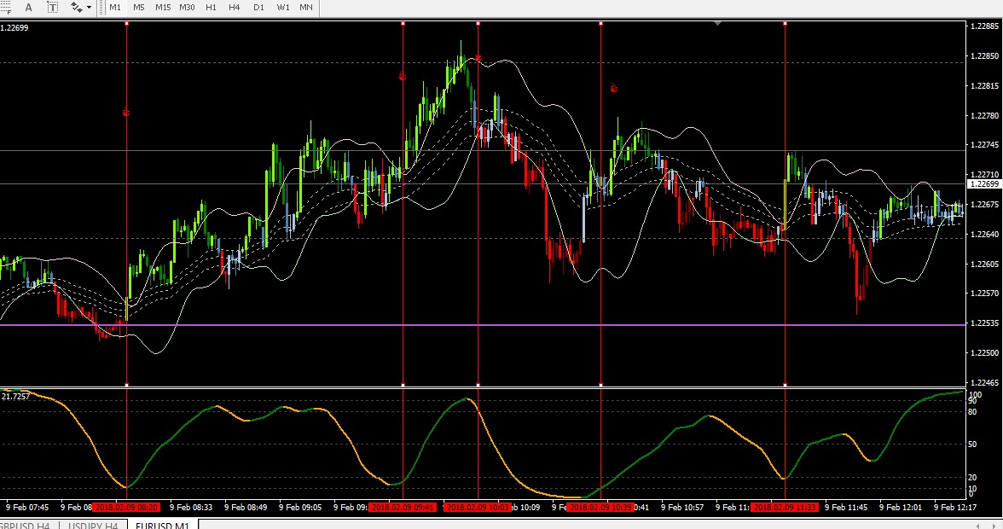This screenshot has width=1003, height=529.
Task: Click the red arrow marker near the 09:41 line
Action: [403, 77]
